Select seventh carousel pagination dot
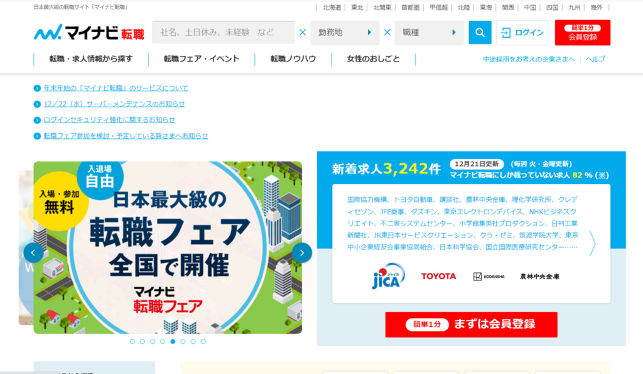 [x=193, y=341]
